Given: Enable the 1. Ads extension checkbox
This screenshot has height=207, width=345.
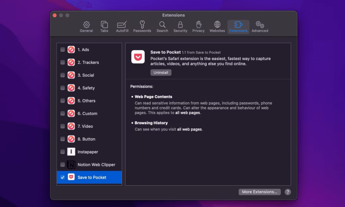Looking at the screenshot, I should click(x=62, y=49).
